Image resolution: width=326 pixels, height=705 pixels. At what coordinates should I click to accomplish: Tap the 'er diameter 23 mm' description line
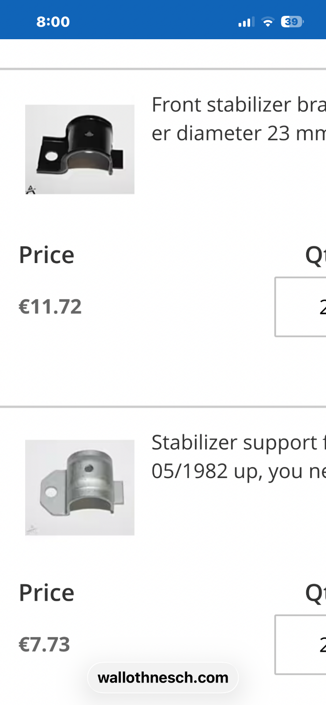click(x=239, y=133)
